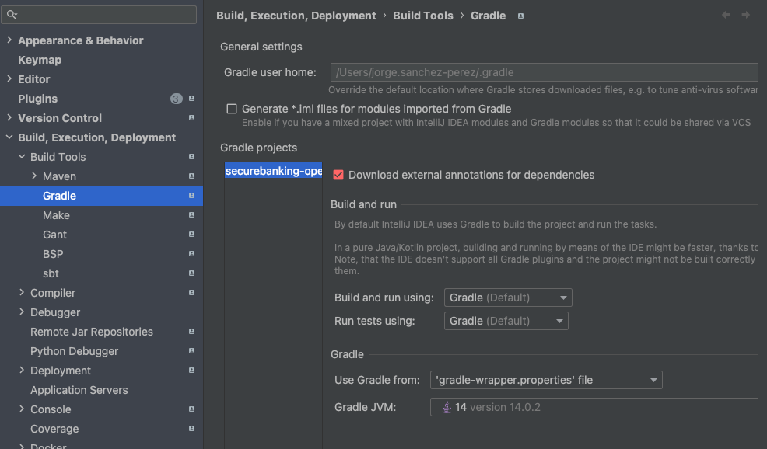Viewport: 767px width, 449px height.
Task: Open the Plugins settings page
Action: click(x=37, y=99)
